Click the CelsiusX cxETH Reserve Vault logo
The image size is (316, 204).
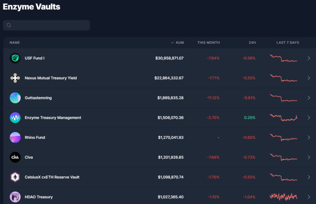pos(15,177)
